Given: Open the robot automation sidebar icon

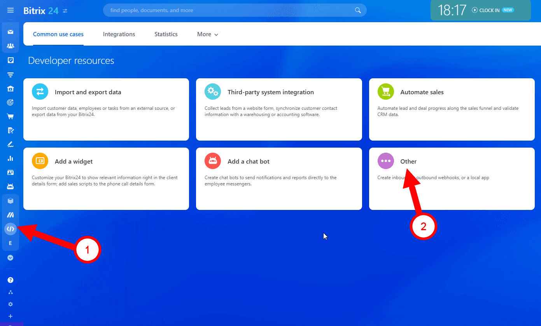Looking at the screenshot, I should [x=11, y=186].
